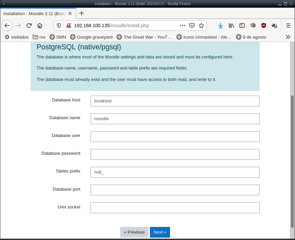Open a new tab with plus button

(81, 13)
